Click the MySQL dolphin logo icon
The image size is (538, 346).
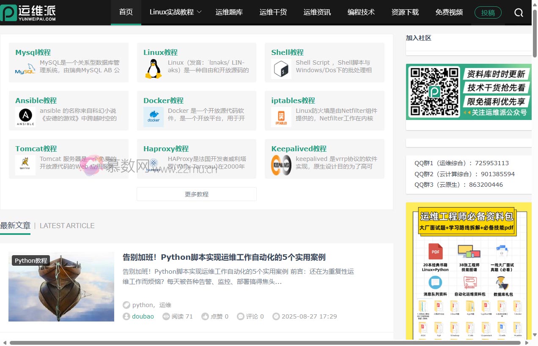(25, 69)
